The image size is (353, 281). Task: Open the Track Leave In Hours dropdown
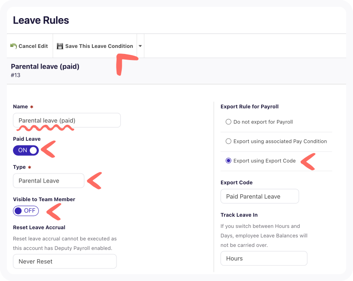264,258
